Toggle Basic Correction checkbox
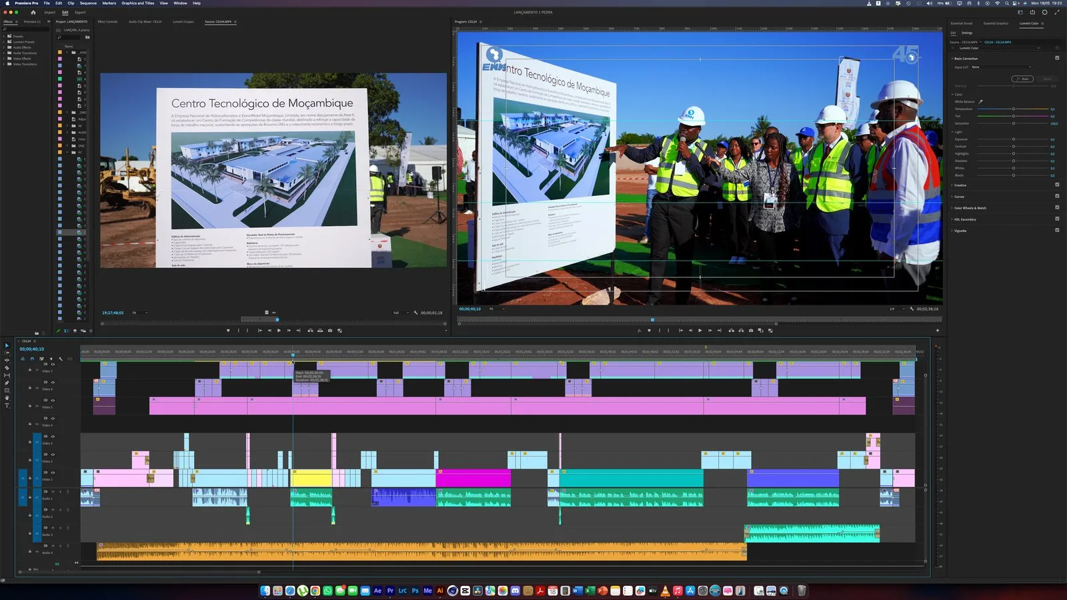This screenshot has height=600, width=1067. [x=1057, y=58]
